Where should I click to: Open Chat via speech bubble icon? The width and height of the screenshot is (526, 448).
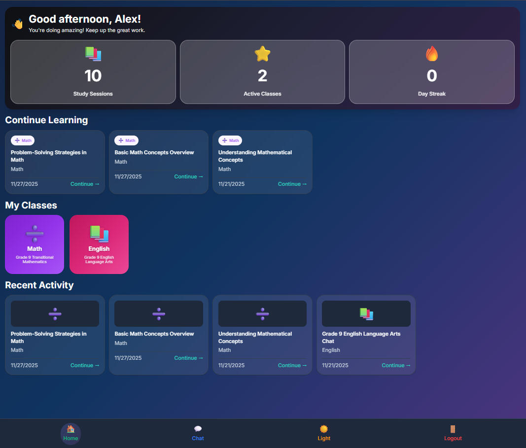198,429
